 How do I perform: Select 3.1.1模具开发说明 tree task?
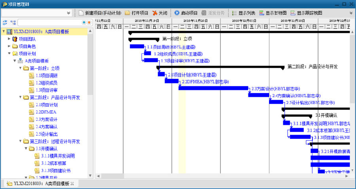click(x=58, y=156)
